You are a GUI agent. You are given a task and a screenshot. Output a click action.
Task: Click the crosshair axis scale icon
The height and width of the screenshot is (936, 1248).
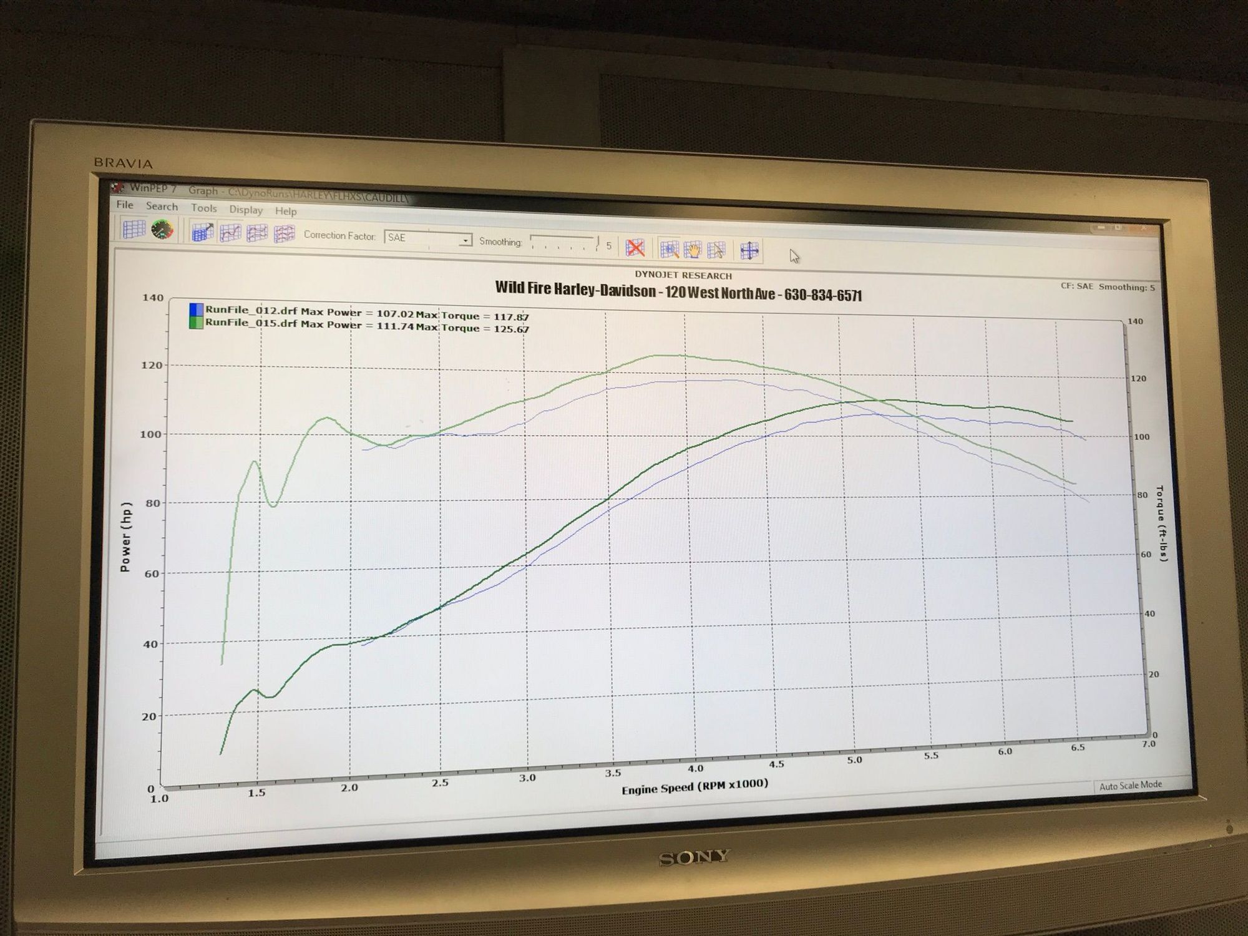click(749, 251)
